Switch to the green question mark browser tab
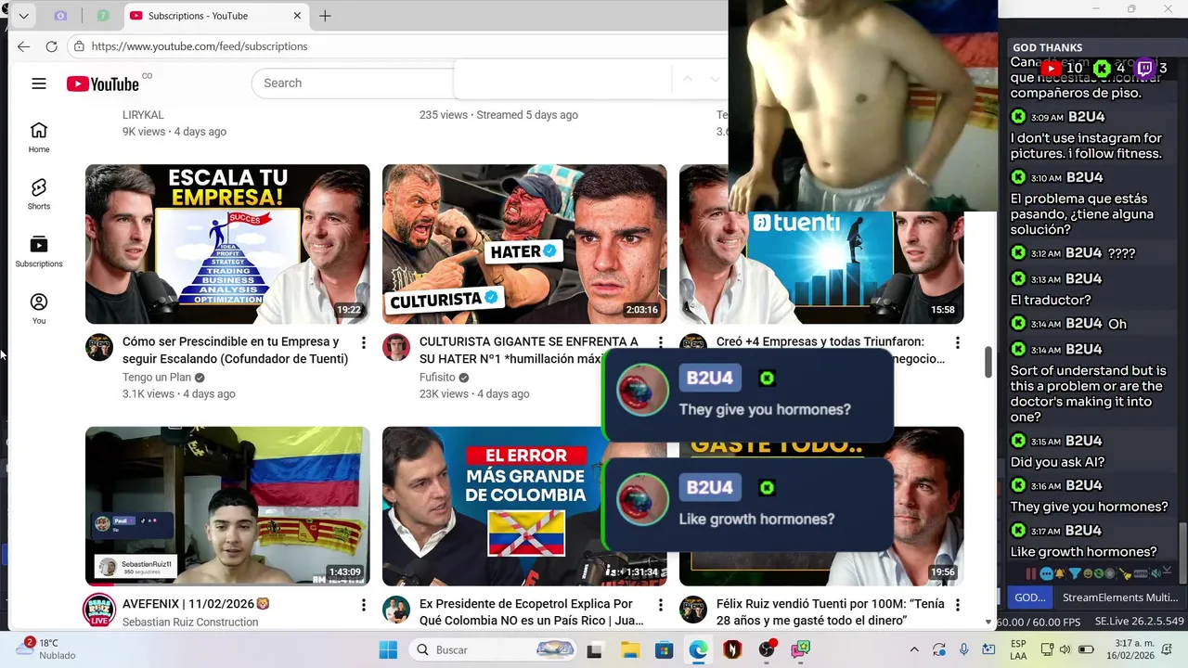Viewport: 1188px width, 668px height. coord(103,16)
